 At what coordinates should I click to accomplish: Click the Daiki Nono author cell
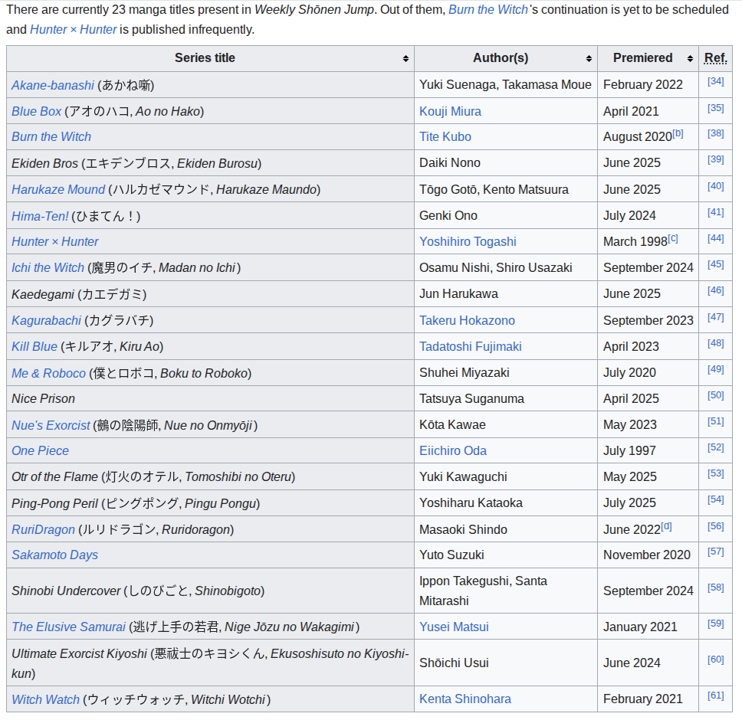505,163
